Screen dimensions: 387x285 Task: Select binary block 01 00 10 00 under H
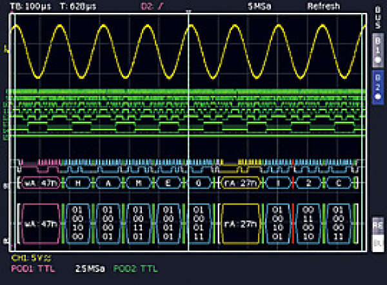click(77, 224)
